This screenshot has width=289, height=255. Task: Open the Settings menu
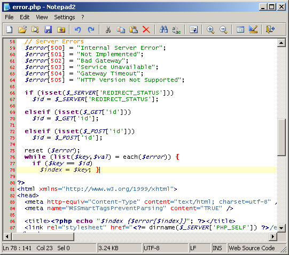click(x=65, y=17)
